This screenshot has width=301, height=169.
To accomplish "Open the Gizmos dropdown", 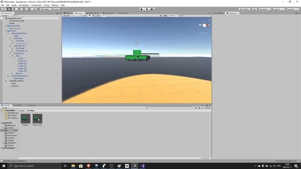I will pos(173,15).
